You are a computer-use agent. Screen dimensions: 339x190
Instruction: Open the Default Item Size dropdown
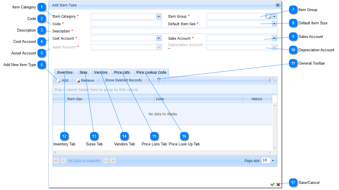[x=274, y=24]
